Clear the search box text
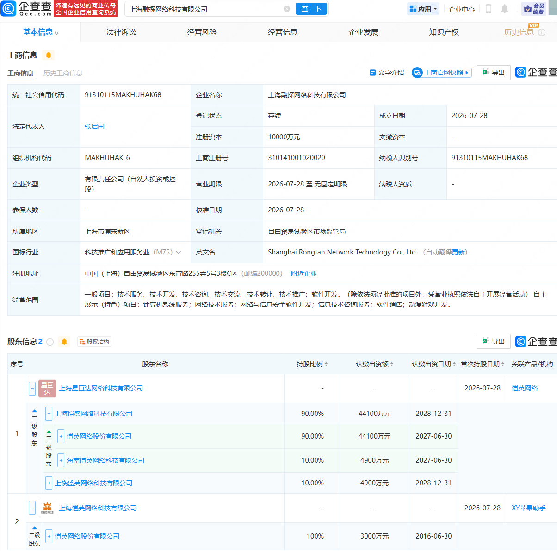 (x=287, y=9)
